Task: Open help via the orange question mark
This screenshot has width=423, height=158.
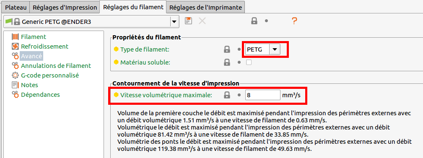Action: point(294,21)
